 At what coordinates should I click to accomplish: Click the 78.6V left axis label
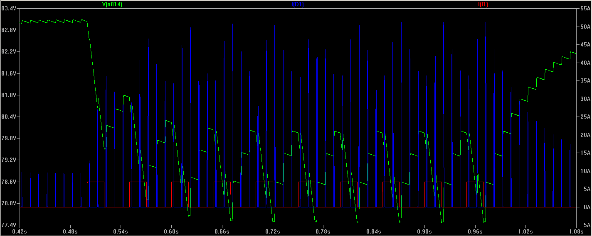(x=9, y=182)
